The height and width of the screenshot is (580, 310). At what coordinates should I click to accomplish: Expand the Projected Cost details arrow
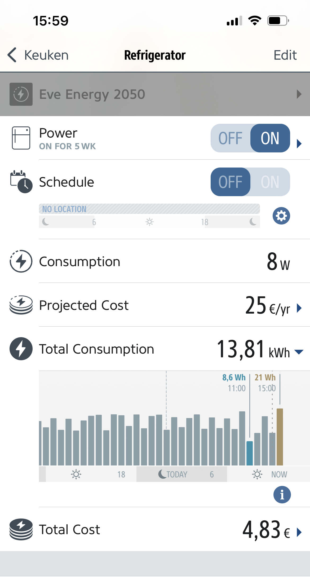pos(299,308)
